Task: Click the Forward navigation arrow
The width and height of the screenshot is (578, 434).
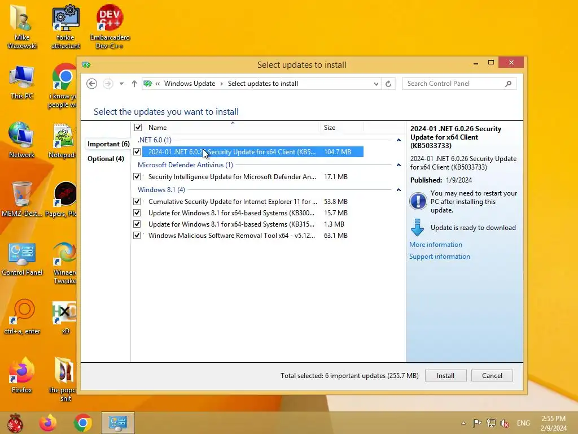Action: tap(108, 84)
